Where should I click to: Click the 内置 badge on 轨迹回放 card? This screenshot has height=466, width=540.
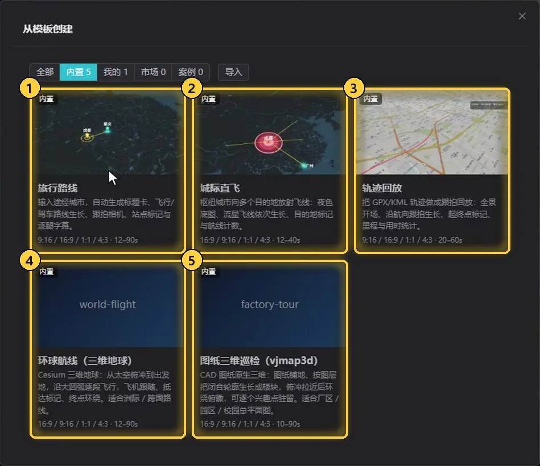pyautogui.click(x=371, y=99)
